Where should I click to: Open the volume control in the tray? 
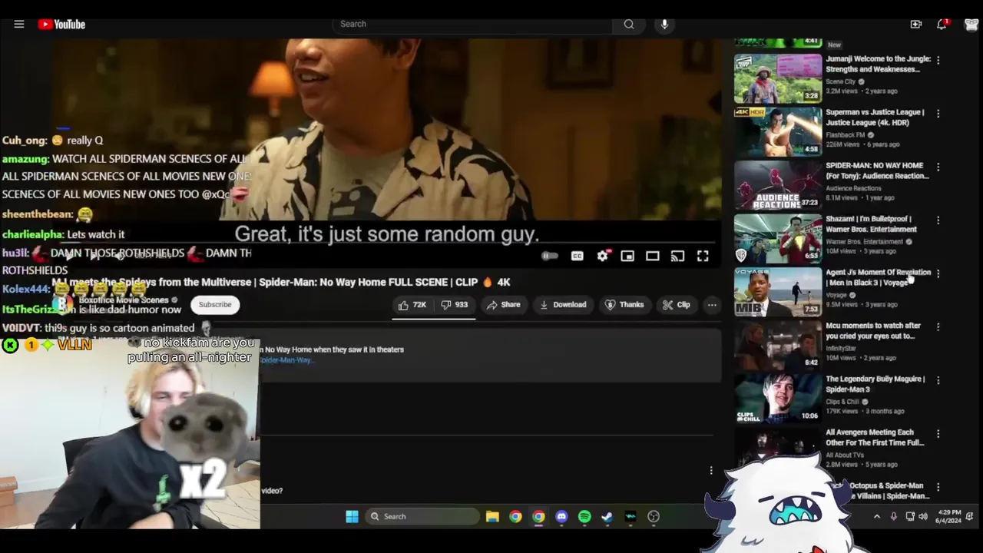pyautogui.click(x=923, y=517)
